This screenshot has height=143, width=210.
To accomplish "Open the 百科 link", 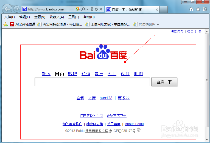I will (x=80, y=98).
